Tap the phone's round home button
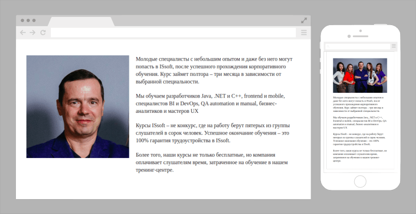Screen dimensions: 416x214 click(x=360, y=182)
